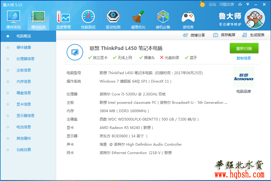Click the 蓝牙 feature label
Screen dimensions: 271x181
coord(193,58)
